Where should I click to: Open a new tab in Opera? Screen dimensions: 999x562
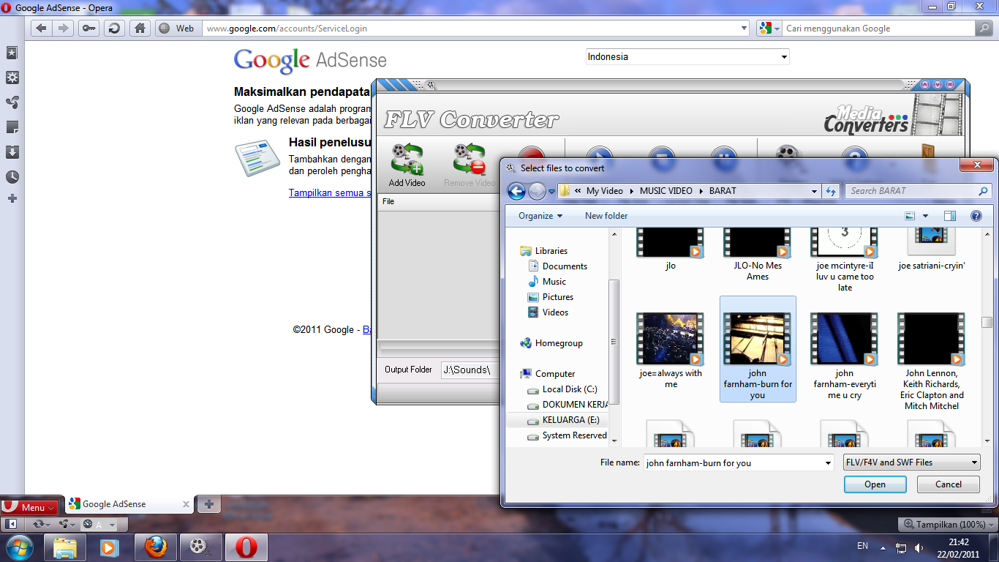point(208,503)
